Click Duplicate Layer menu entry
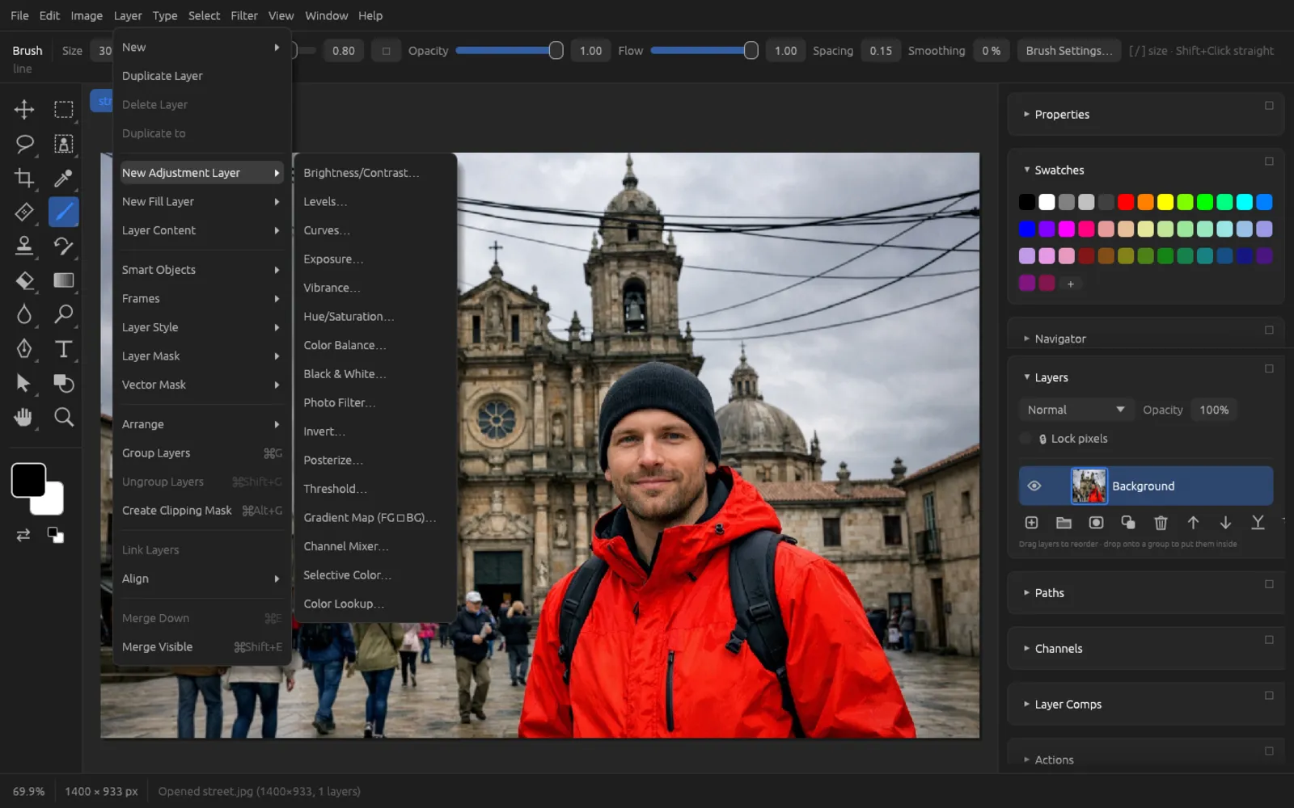The height and width of the screenshot is (808, 1294). pyautogui.click(x=201, y=76)
